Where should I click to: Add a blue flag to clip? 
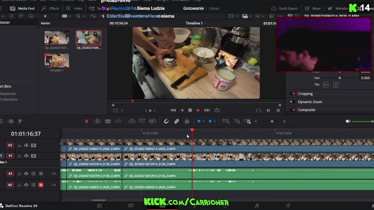click(x=199, y=121)
